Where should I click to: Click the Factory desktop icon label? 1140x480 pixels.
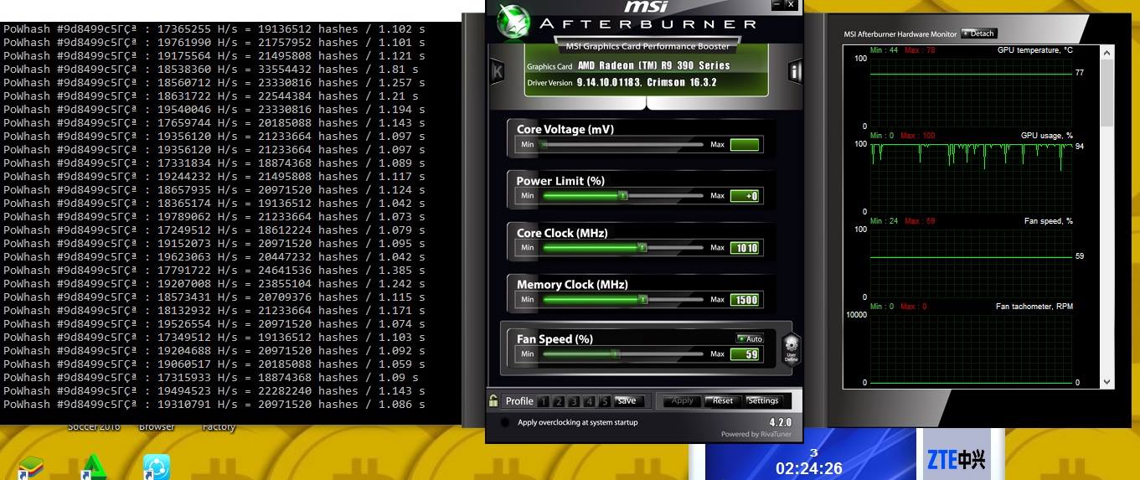[x=219, y=426]
